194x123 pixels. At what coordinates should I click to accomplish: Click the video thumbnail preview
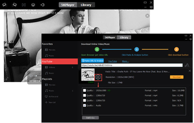tap(88, 75)
